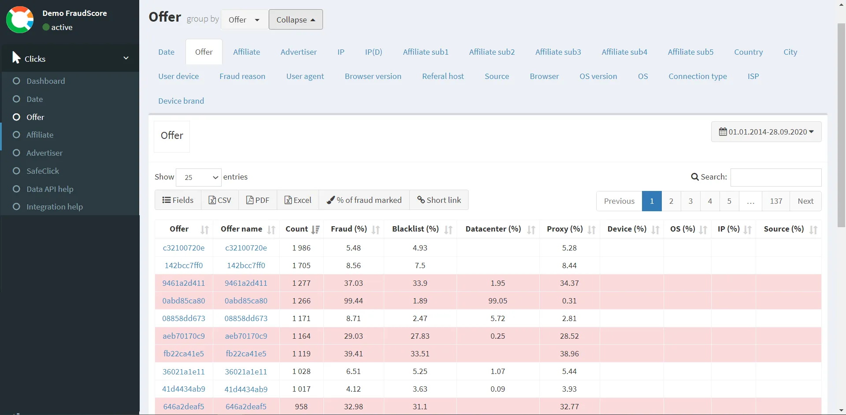The height and width of the screenshot is (415, 846).
Task: Go to the Next page
Action: pos(805,201)
